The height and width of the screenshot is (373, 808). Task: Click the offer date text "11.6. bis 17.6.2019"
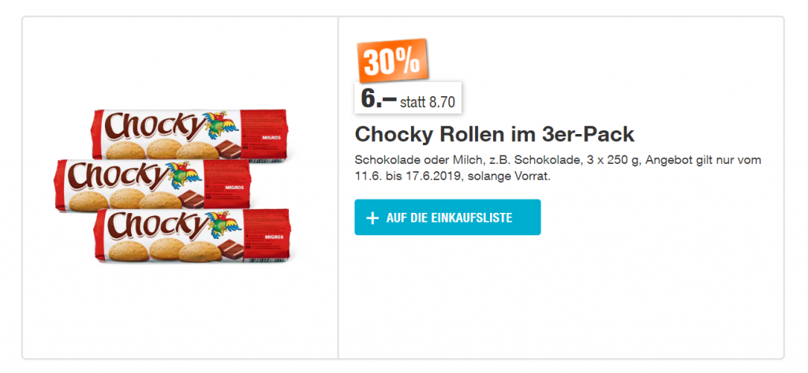pos(410,176)
